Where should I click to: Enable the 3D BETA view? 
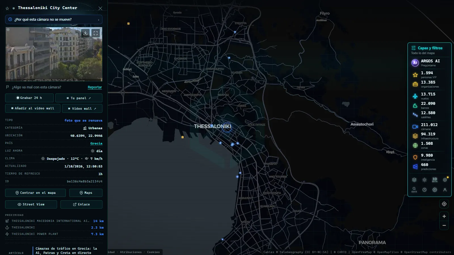click(x=435, y=180)
